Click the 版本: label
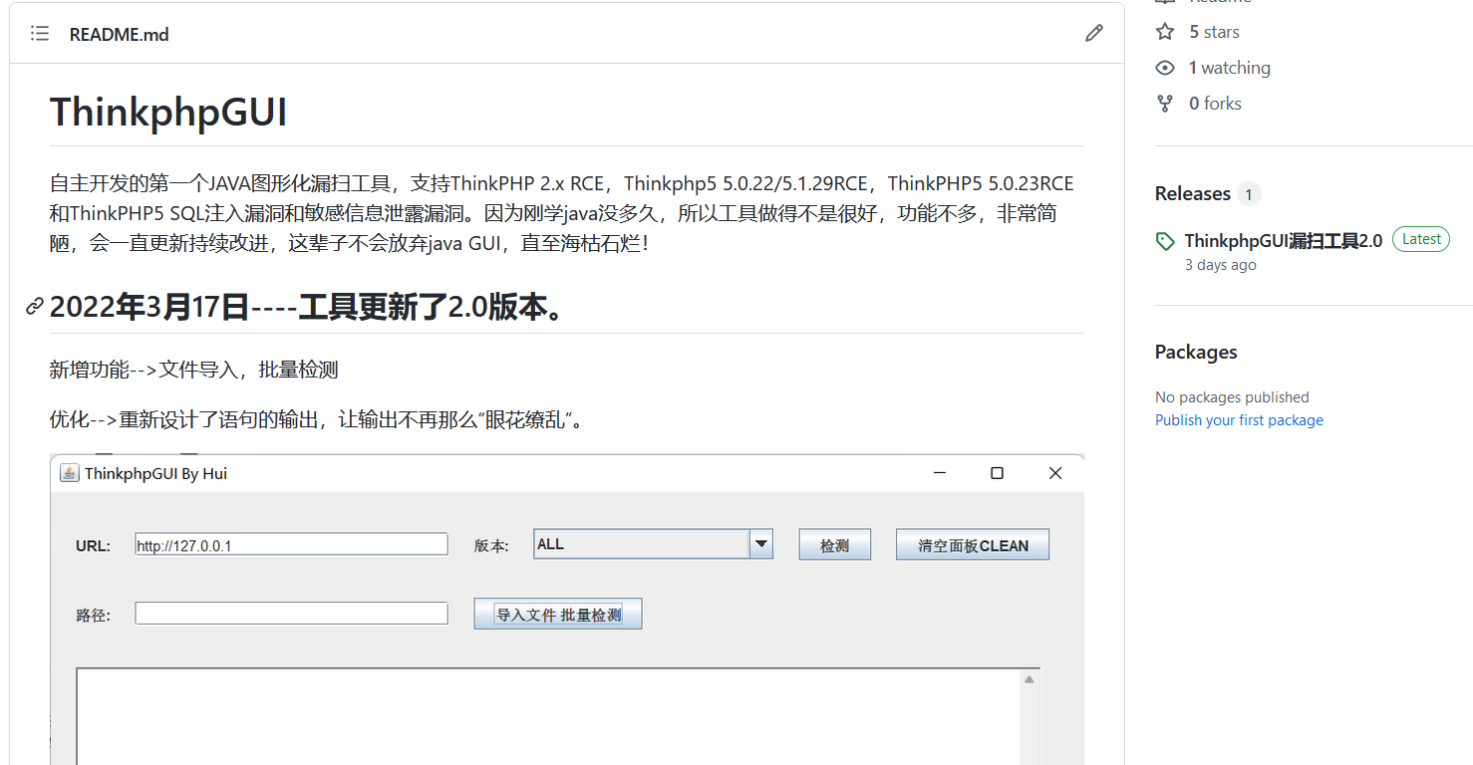This screenshot has height=765, width=1473. 491,546
